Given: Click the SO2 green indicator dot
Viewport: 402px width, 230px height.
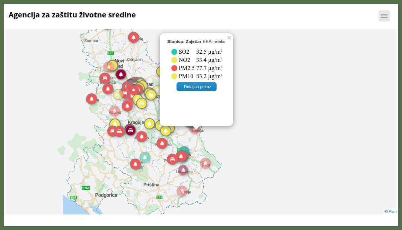Looking at the screenshot, I should [x=174, y=52].
